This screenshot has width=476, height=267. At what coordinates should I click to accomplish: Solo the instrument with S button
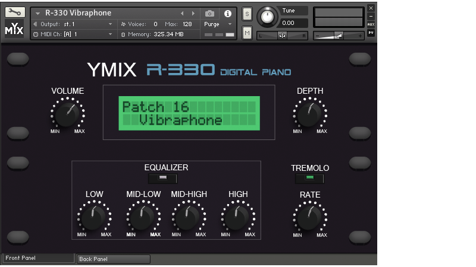coord(247,14)
